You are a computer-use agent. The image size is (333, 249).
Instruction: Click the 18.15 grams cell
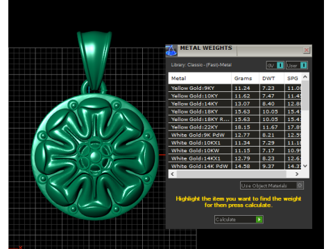(x=245, y=127)
